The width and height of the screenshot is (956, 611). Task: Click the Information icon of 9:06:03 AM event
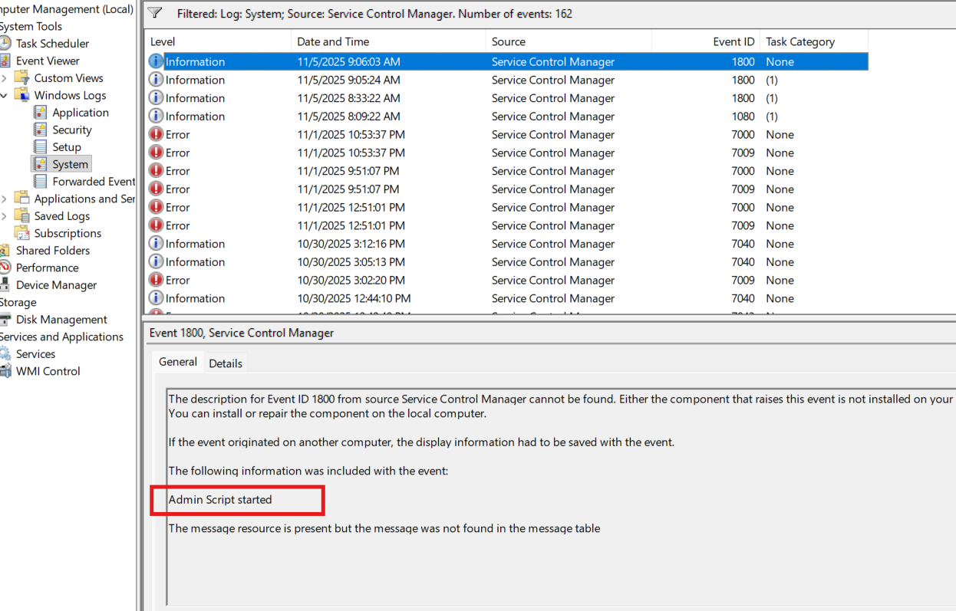point(156,61)
